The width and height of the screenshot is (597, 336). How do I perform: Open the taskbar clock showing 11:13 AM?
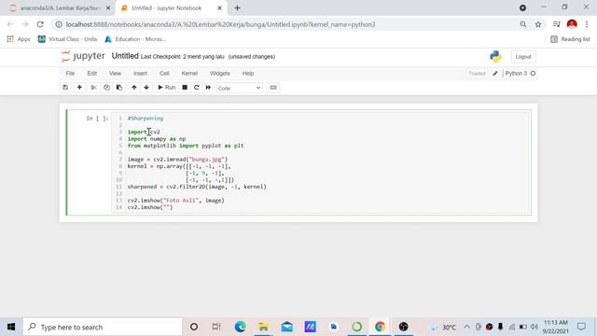pyautogui.click(x=556, y=327)
